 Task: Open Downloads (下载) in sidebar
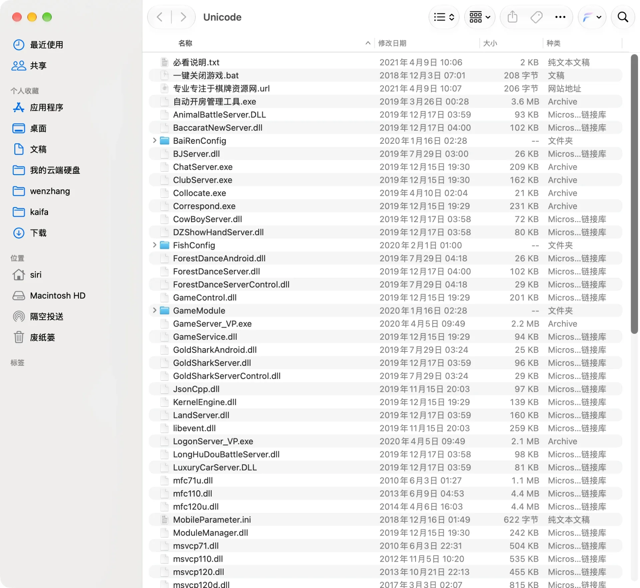[x=38, y=233]
